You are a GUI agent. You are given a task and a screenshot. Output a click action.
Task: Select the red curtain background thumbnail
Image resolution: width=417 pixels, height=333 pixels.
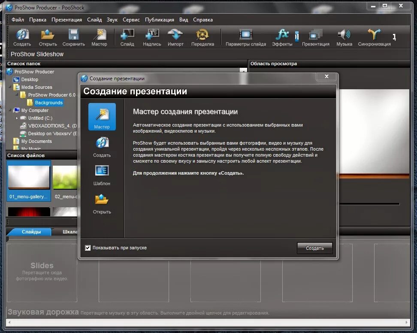pos(29,212)
